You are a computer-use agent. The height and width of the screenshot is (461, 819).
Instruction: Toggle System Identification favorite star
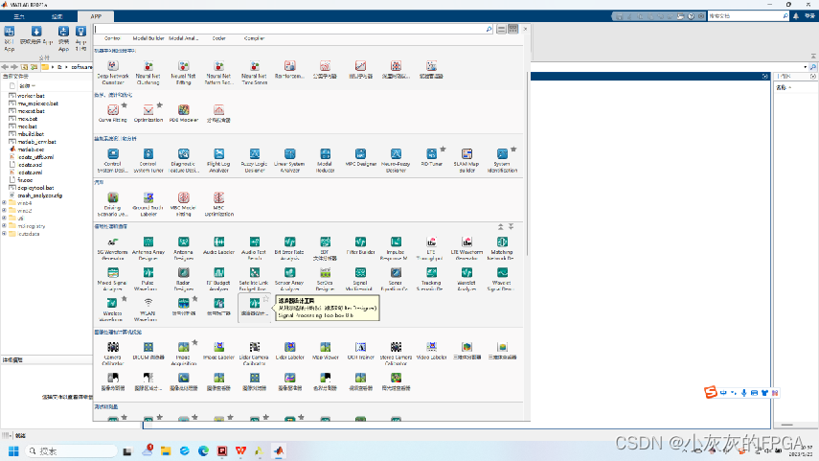click(513, 149)
